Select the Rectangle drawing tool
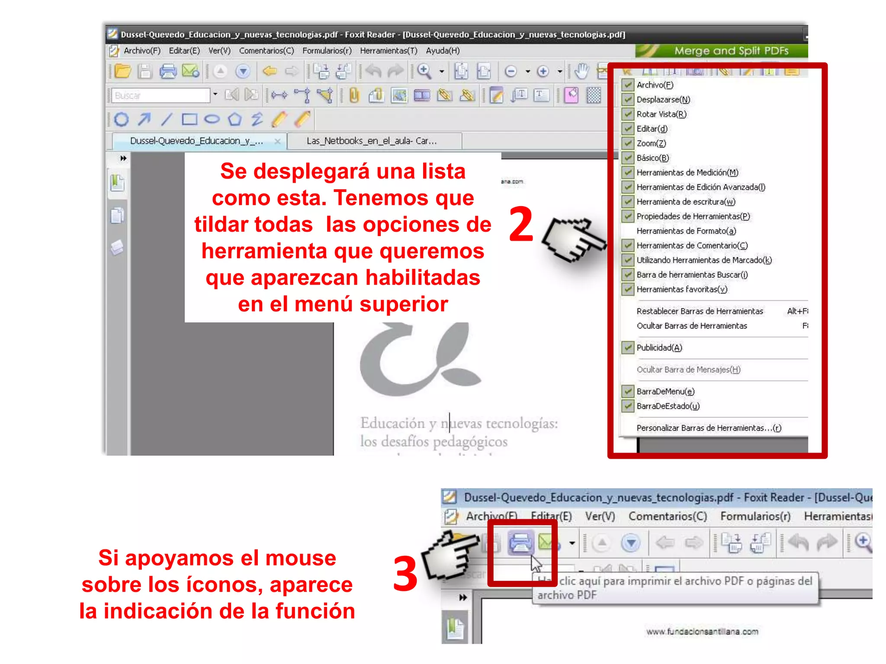Image resolution: width=886 pixels, height=664 pixels. coord(189,119)
